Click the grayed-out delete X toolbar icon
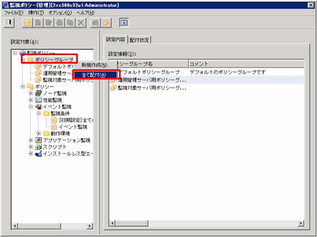 tap(81, 23)
